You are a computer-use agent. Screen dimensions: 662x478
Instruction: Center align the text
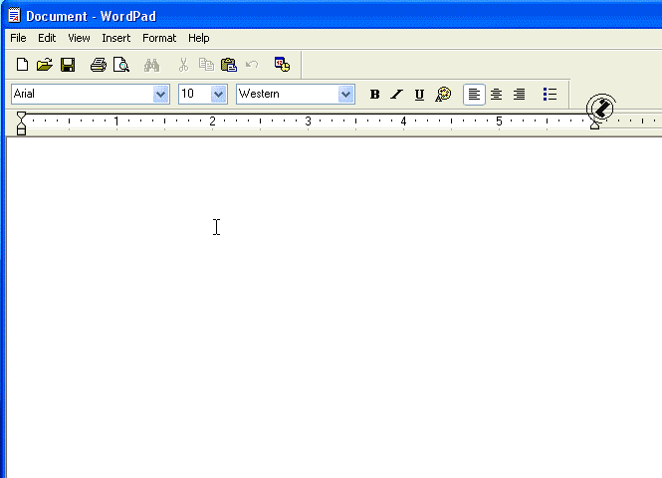[497, 95]
